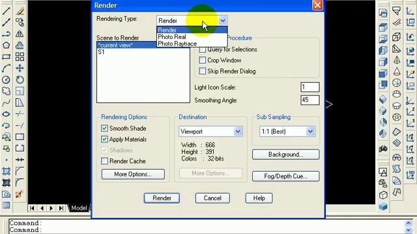Select the Line draw tool
Screen dimensions: 417x234
click(x=6, y=11)
